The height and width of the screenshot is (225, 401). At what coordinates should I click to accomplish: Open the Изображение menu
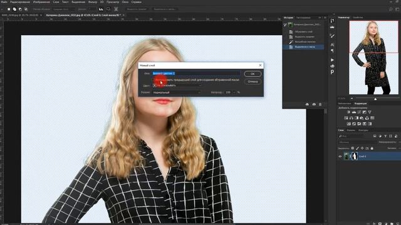41,2
